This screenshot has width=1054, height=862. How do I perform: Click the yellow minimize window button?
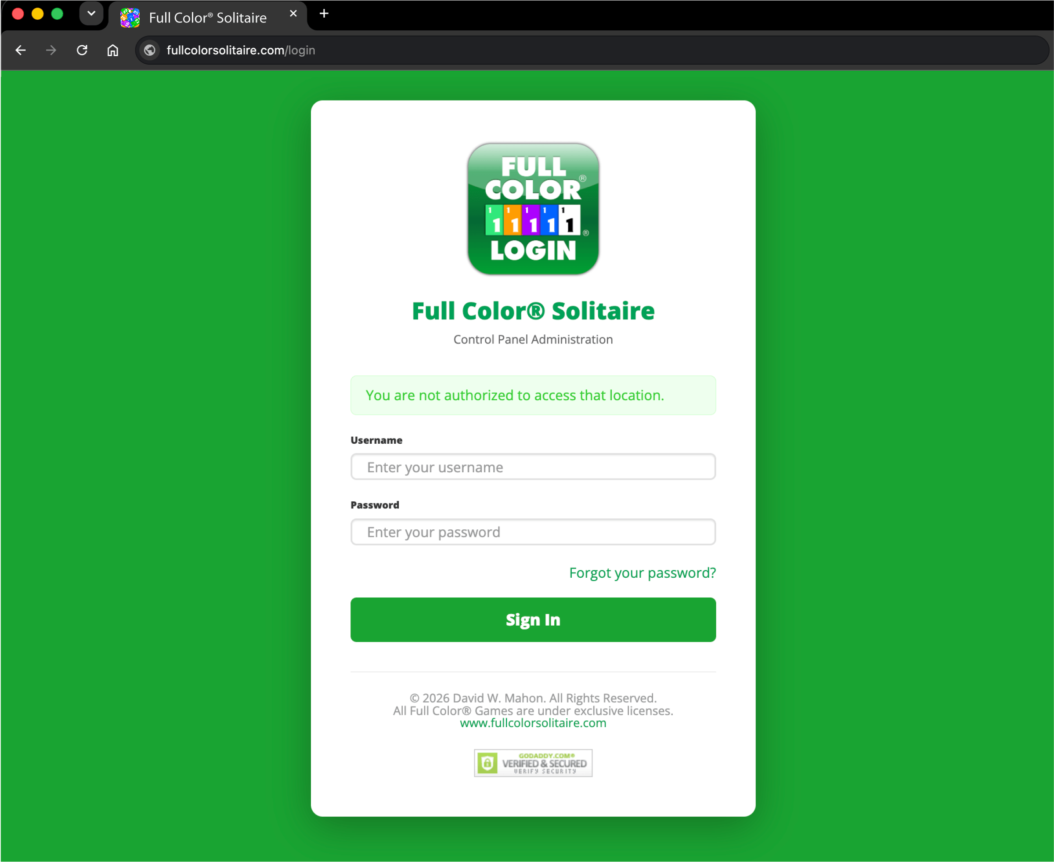click(38, 14)
